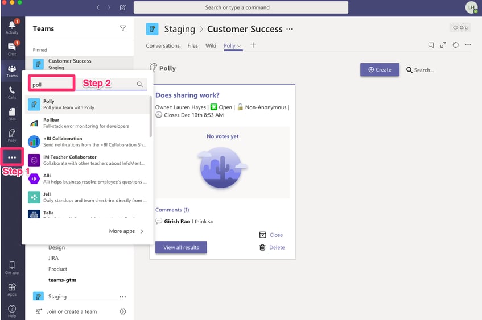
Task: Choose IM Teacher Collaborator app
Action: [87, 160]
